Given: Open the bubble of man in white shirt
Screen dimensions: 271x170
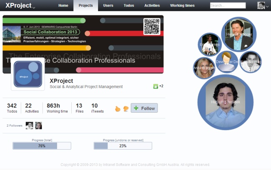Looking at the screenshot, I should tap(210, 44).
